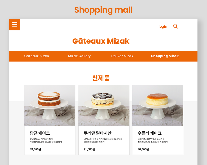Screen dimensions: 207x165
Task: Open the carrot cake product image
Action: (x=50, y=105)
